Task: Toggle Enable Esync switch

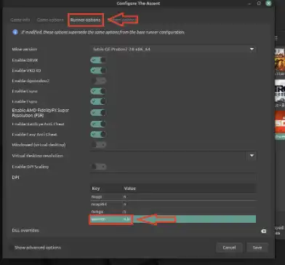Action: tap(98, 91)
